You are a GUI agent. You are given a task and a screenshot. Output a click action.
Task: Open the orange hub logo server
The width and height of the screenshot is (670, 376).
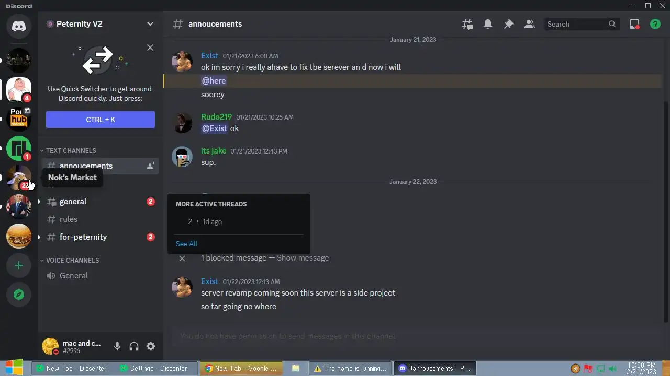pos(19,119)
